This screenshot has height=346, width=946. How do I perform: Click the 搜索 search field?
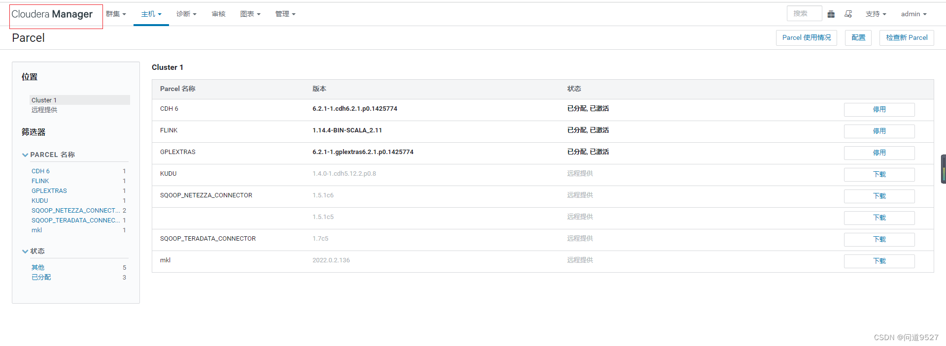pos(804,13)
